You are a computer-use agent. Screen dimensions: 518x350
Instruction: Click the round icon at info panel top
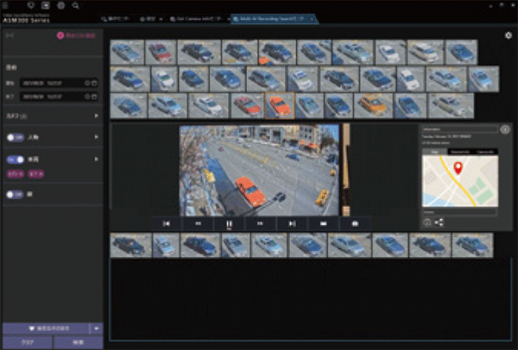[x=505, y=129]
